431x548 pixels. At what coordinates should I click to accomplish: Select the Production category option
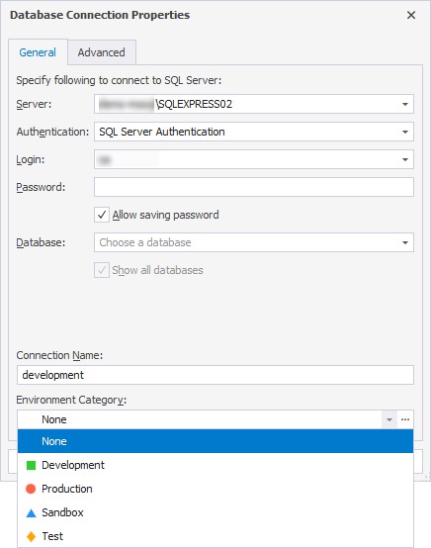coord(215,489)
